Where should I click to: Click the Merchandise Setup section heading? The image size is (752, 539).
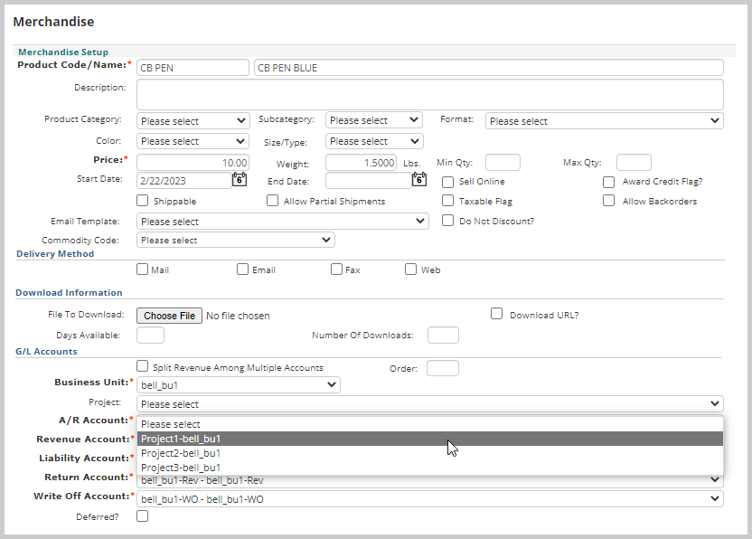pyautogui.click(x=63, y=52)
